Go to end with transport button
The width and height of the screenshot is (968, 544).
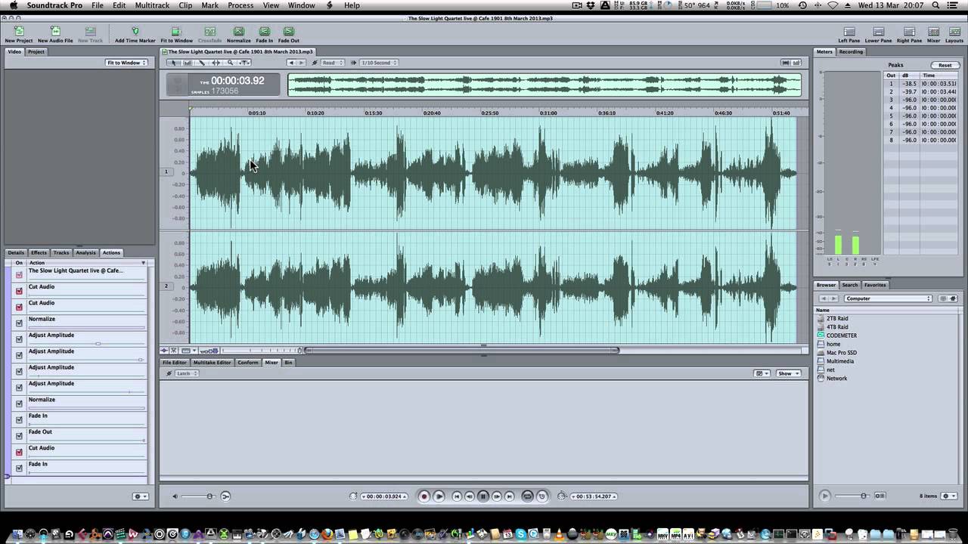(x=509, y=496)
